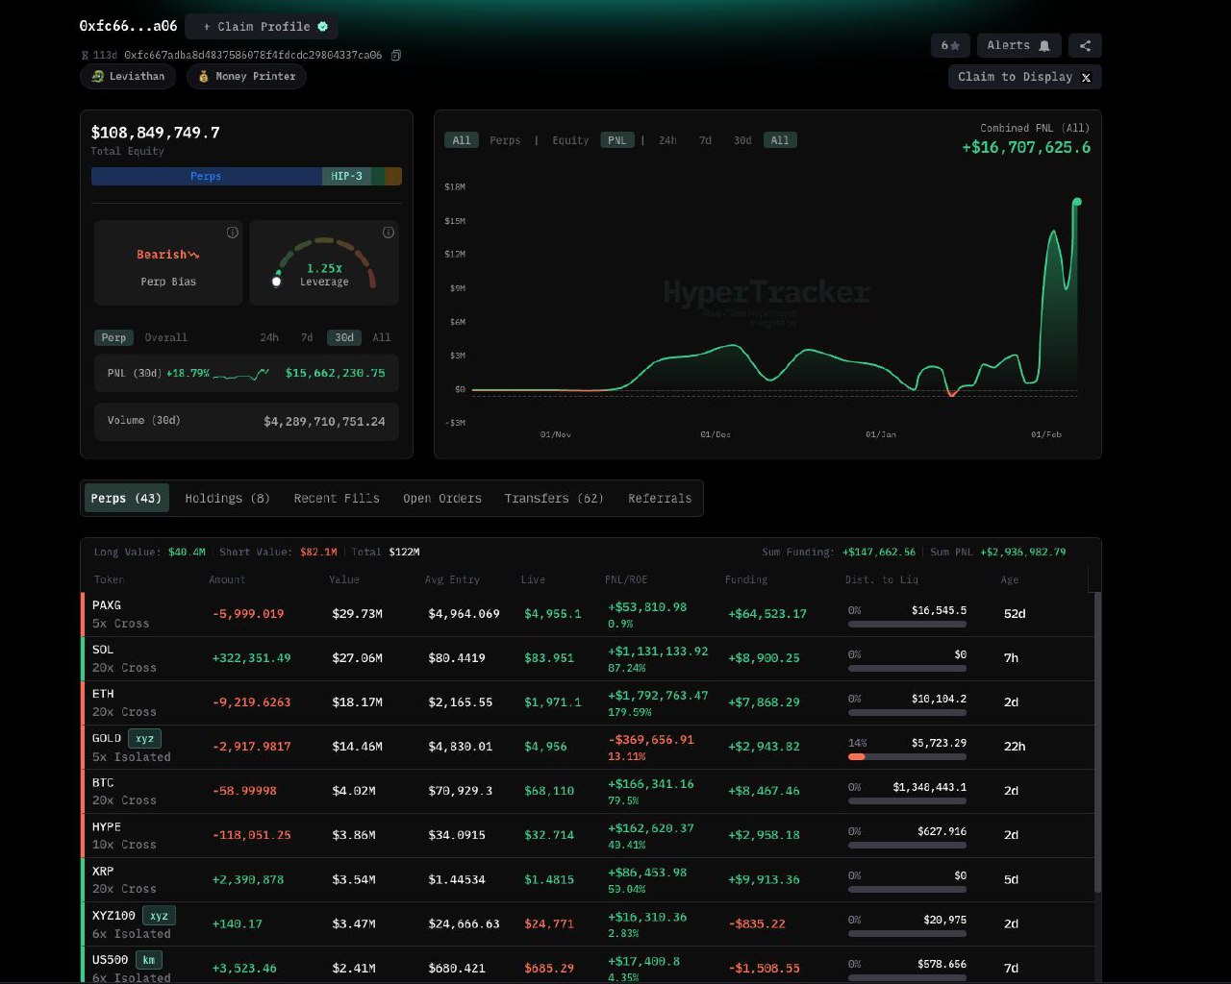Open Alerts with the bell icon
The image size is (1231, 984).
pos(1018,45)
